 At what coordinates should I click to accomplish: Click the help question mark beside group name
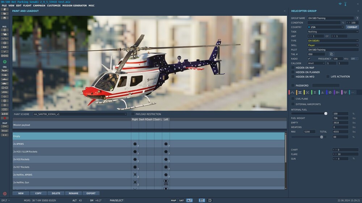357,18
